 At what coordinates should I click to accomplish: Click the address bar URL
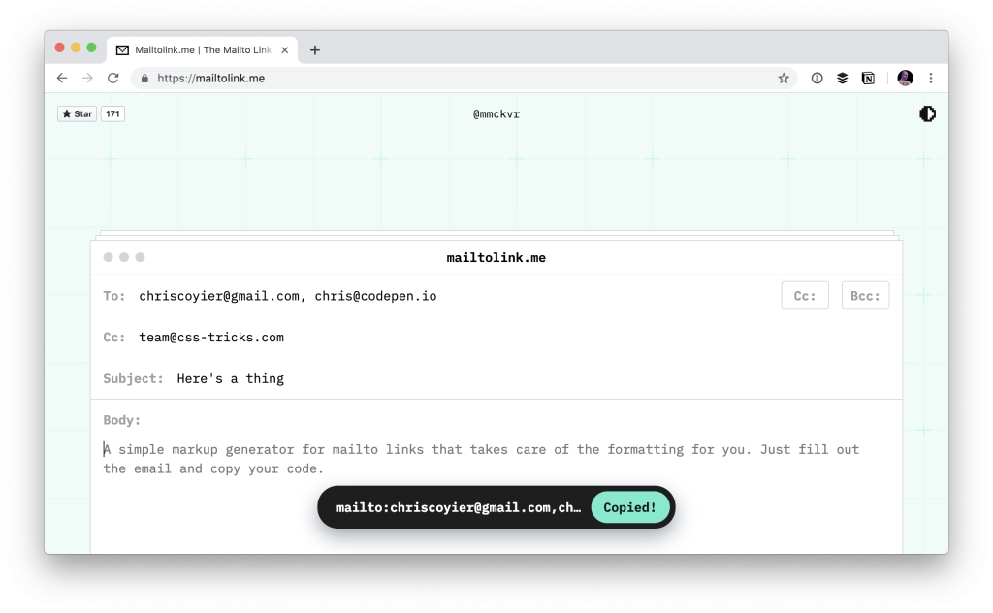point(210,78)
